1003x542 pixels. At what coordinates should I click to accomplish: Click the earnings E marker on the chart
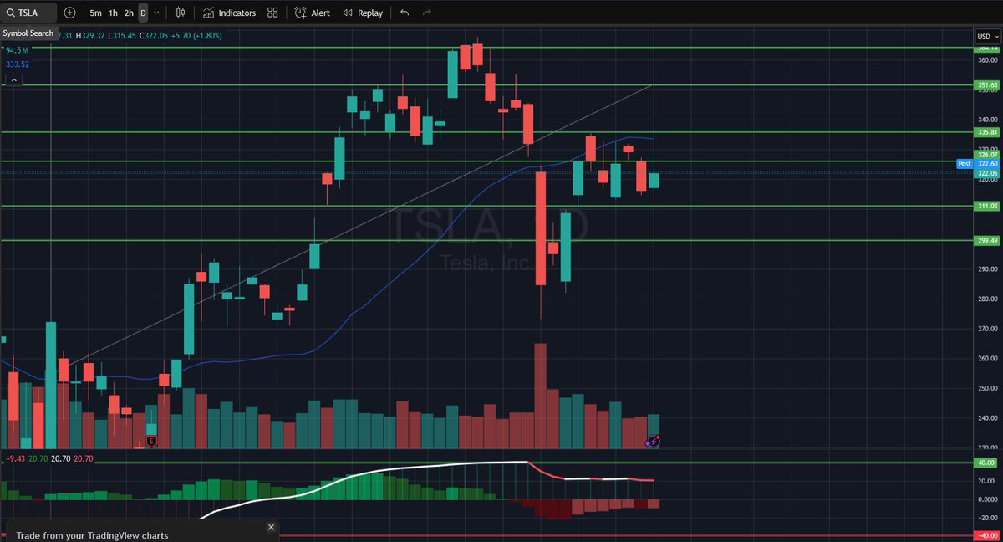pyautogui.click(x=151, y=440)
